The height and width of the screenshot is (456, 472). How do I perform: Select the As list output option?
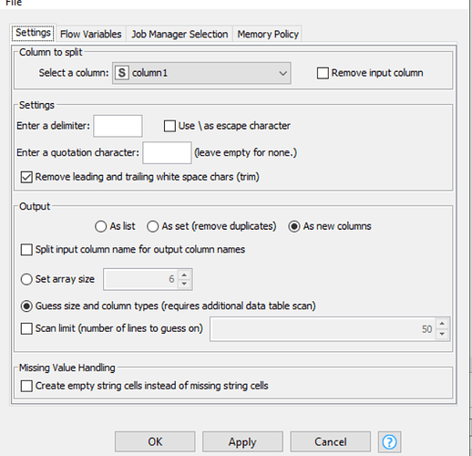(x=100, y=226)
